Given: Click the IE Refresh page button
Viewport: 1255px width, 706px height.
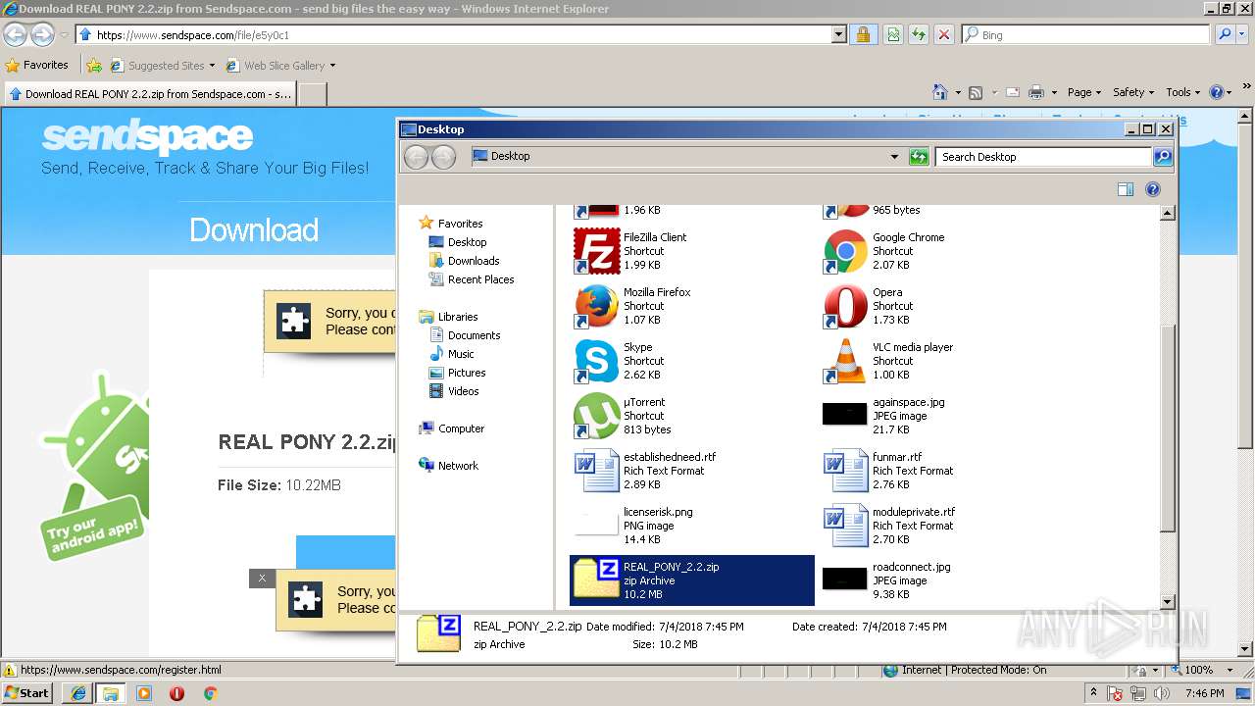Looking at the screenshot, I should coord(918,34).
